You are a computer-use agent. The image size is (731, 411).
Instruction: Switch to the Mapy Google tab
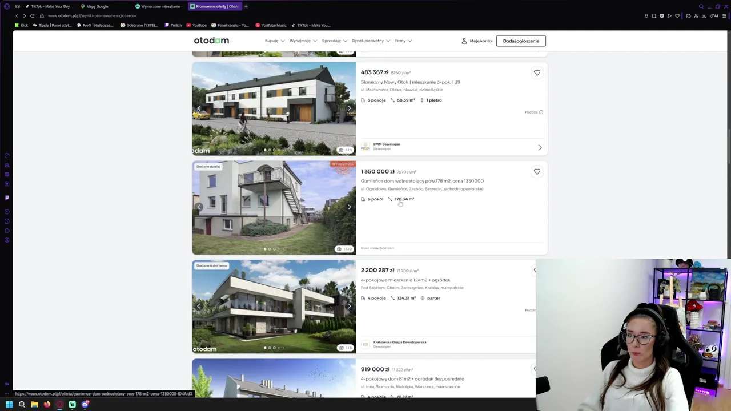click(x=96, y=6)
